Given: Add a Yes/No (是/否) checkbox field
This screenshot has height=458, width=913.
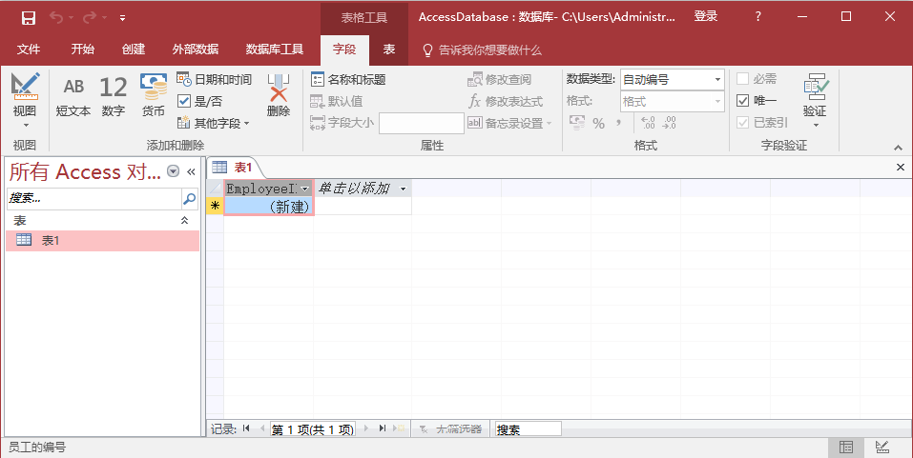Looking at the screenshot, I should click(200, 101).
